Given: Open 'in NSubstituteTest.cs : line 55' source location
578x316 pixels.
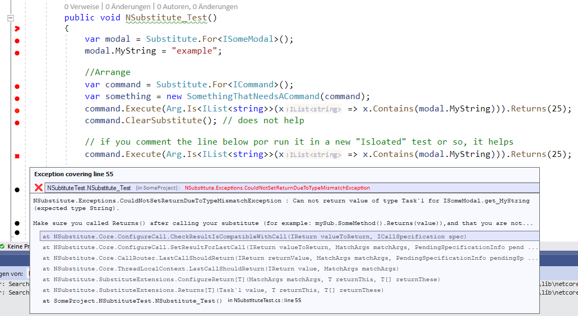Looking at the screenshot, I should pyautogui.click(x=264, y=300).
